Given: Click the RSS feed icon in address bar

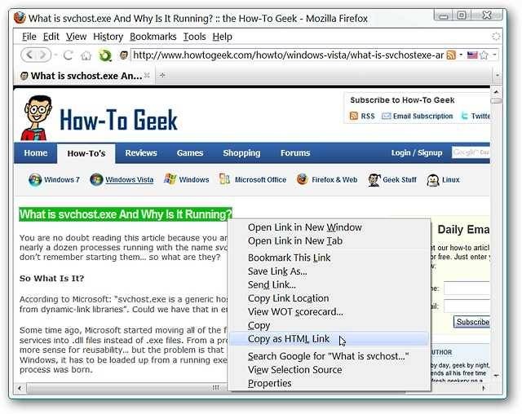Looking at the screenshot, I should point(451,55).
